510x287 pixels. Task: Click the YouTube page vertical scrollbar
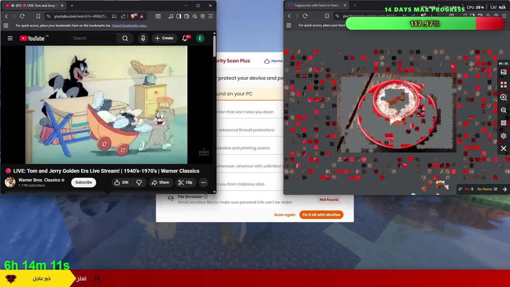214,46
